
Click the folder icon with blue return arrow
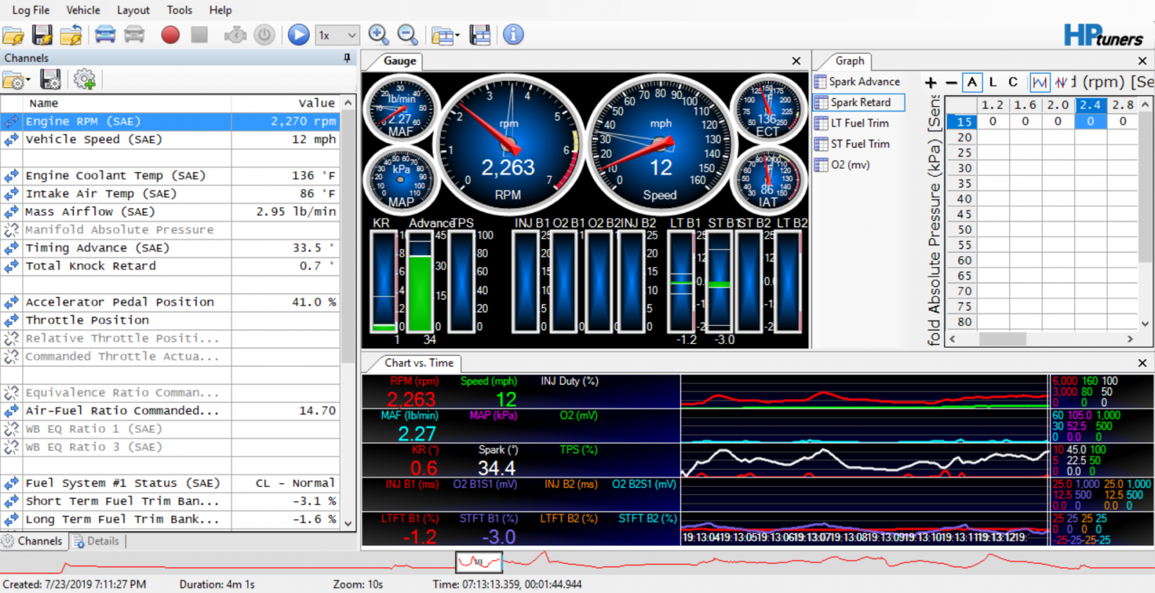click(x=71, y=35)
